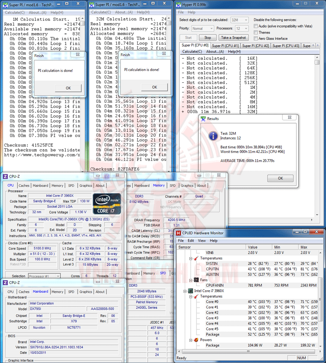The image size is (326, 363).
Task: Select the Core #0 temperature row
Action: tap(248, 301)
